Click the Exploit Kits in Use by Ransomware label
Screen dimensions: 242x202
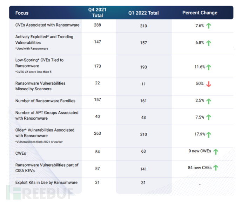pyautogui.click(x=46, y=182)
